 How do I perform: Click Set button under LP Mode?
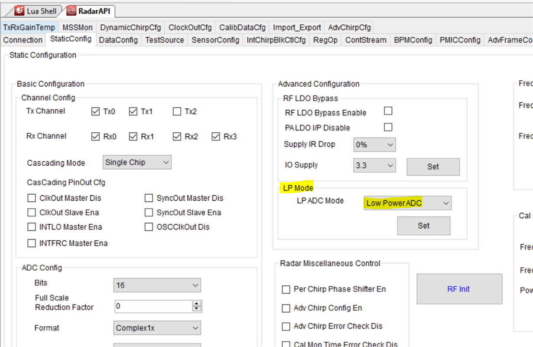coord(423,226)
